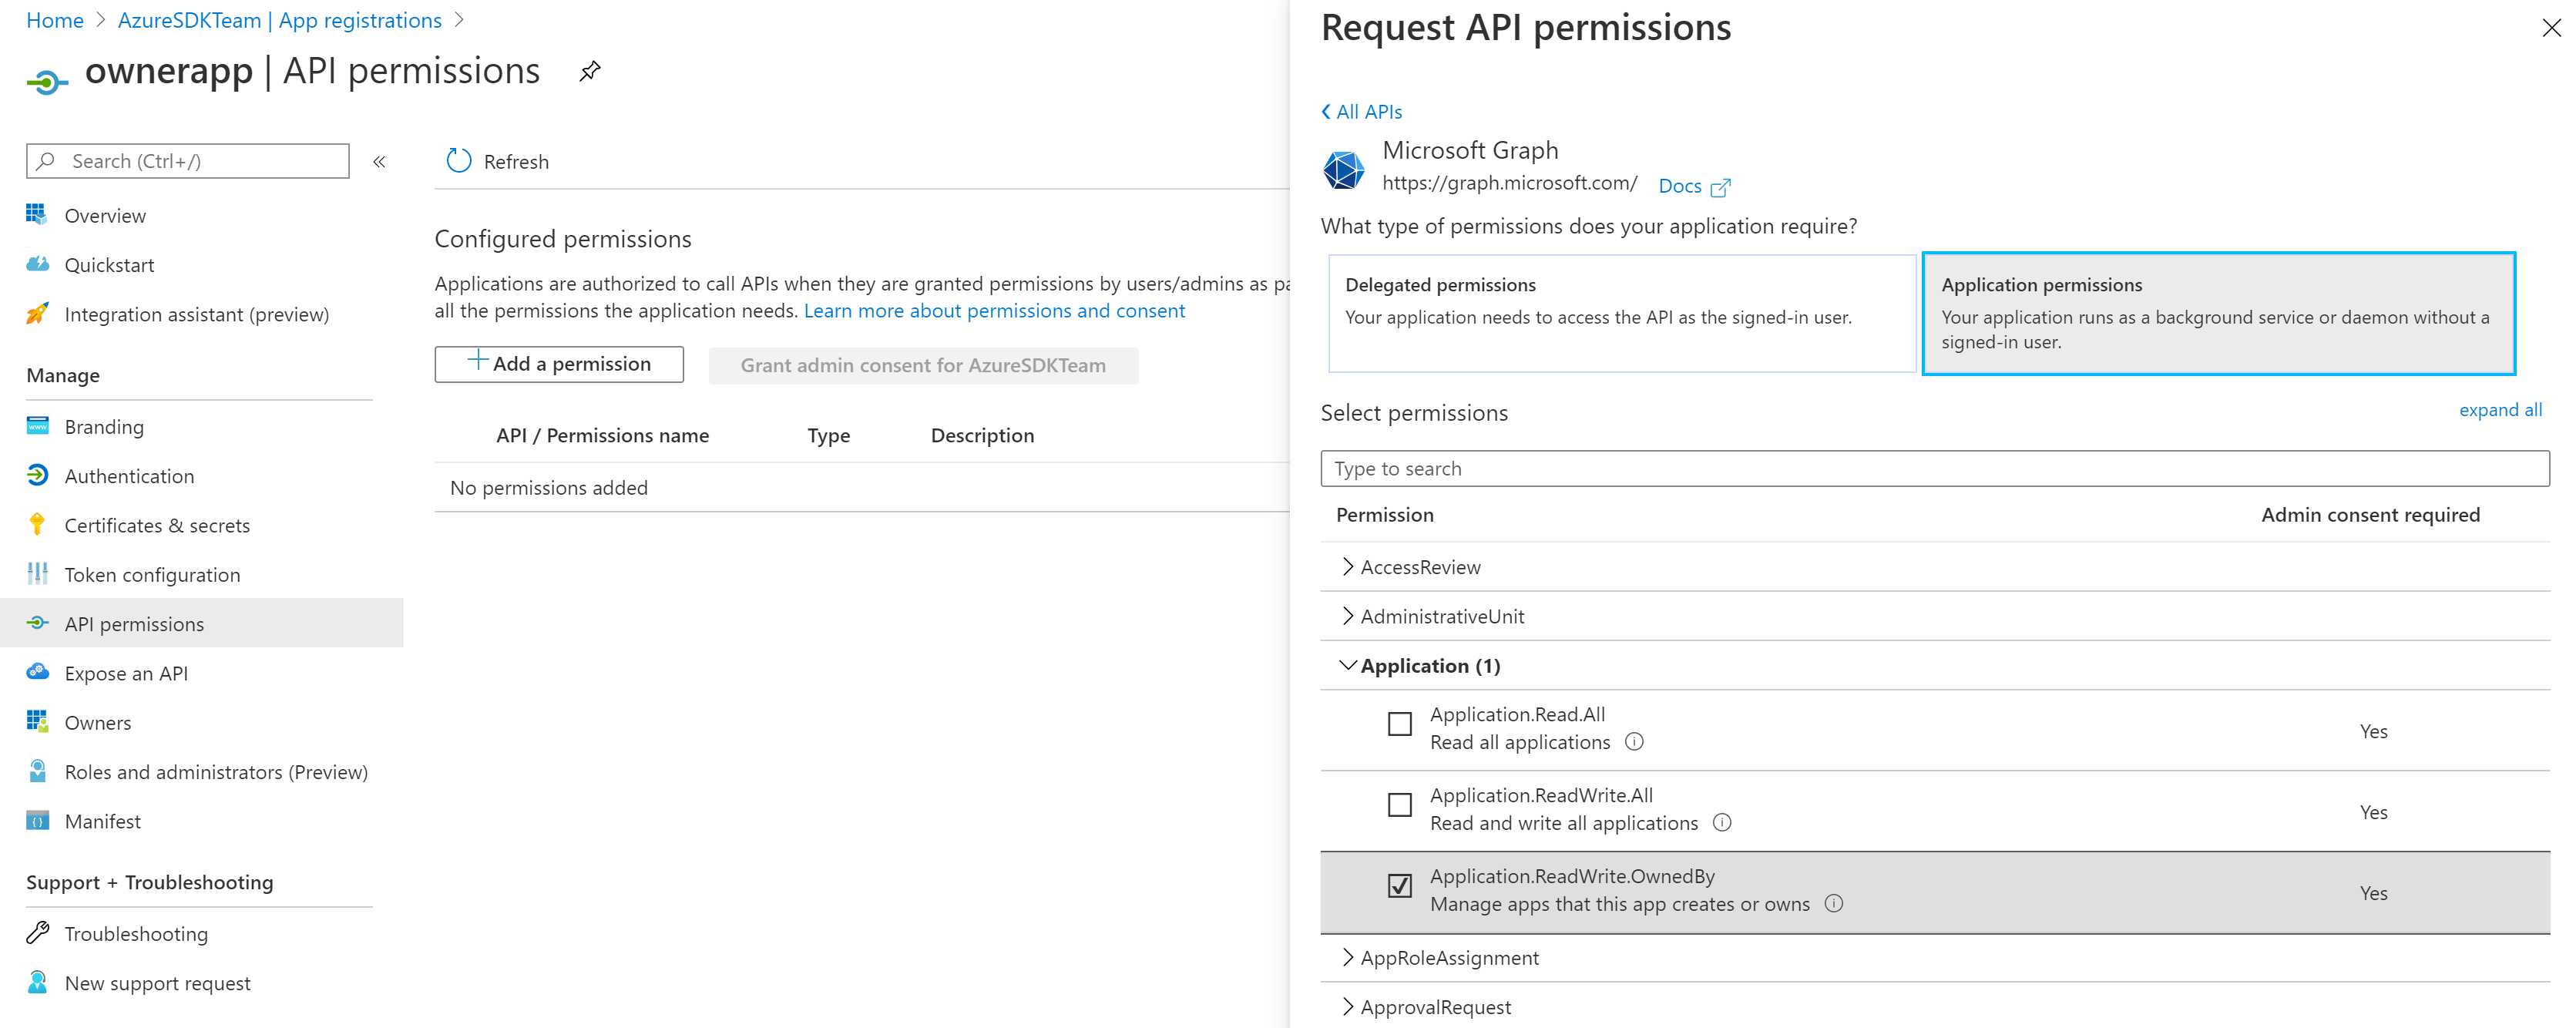Click the pin icon next to the page title
The width and height of the screenshot is (2576, 1028).
point(590,71)
